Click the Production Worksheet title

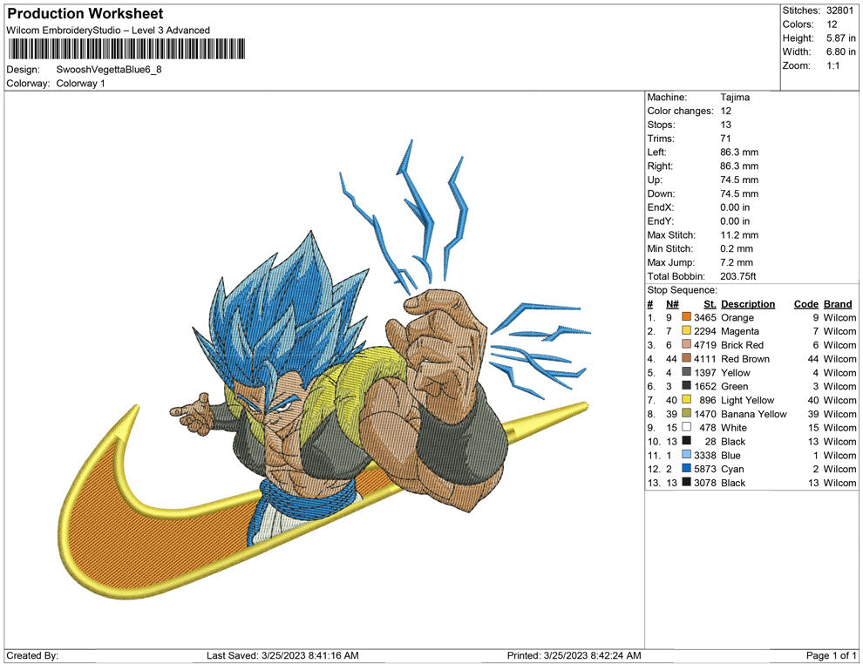coord(85,14)
